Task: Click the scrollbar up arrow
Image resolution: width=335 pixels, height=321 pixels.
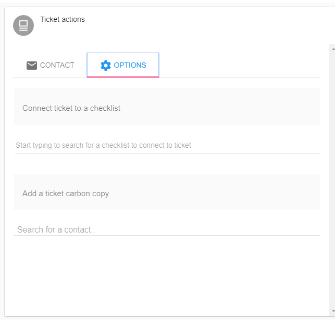Action: 333,49
